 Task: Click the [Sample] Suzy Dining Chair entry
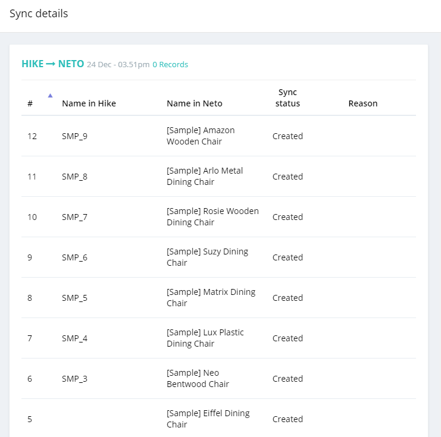point(207,257)
